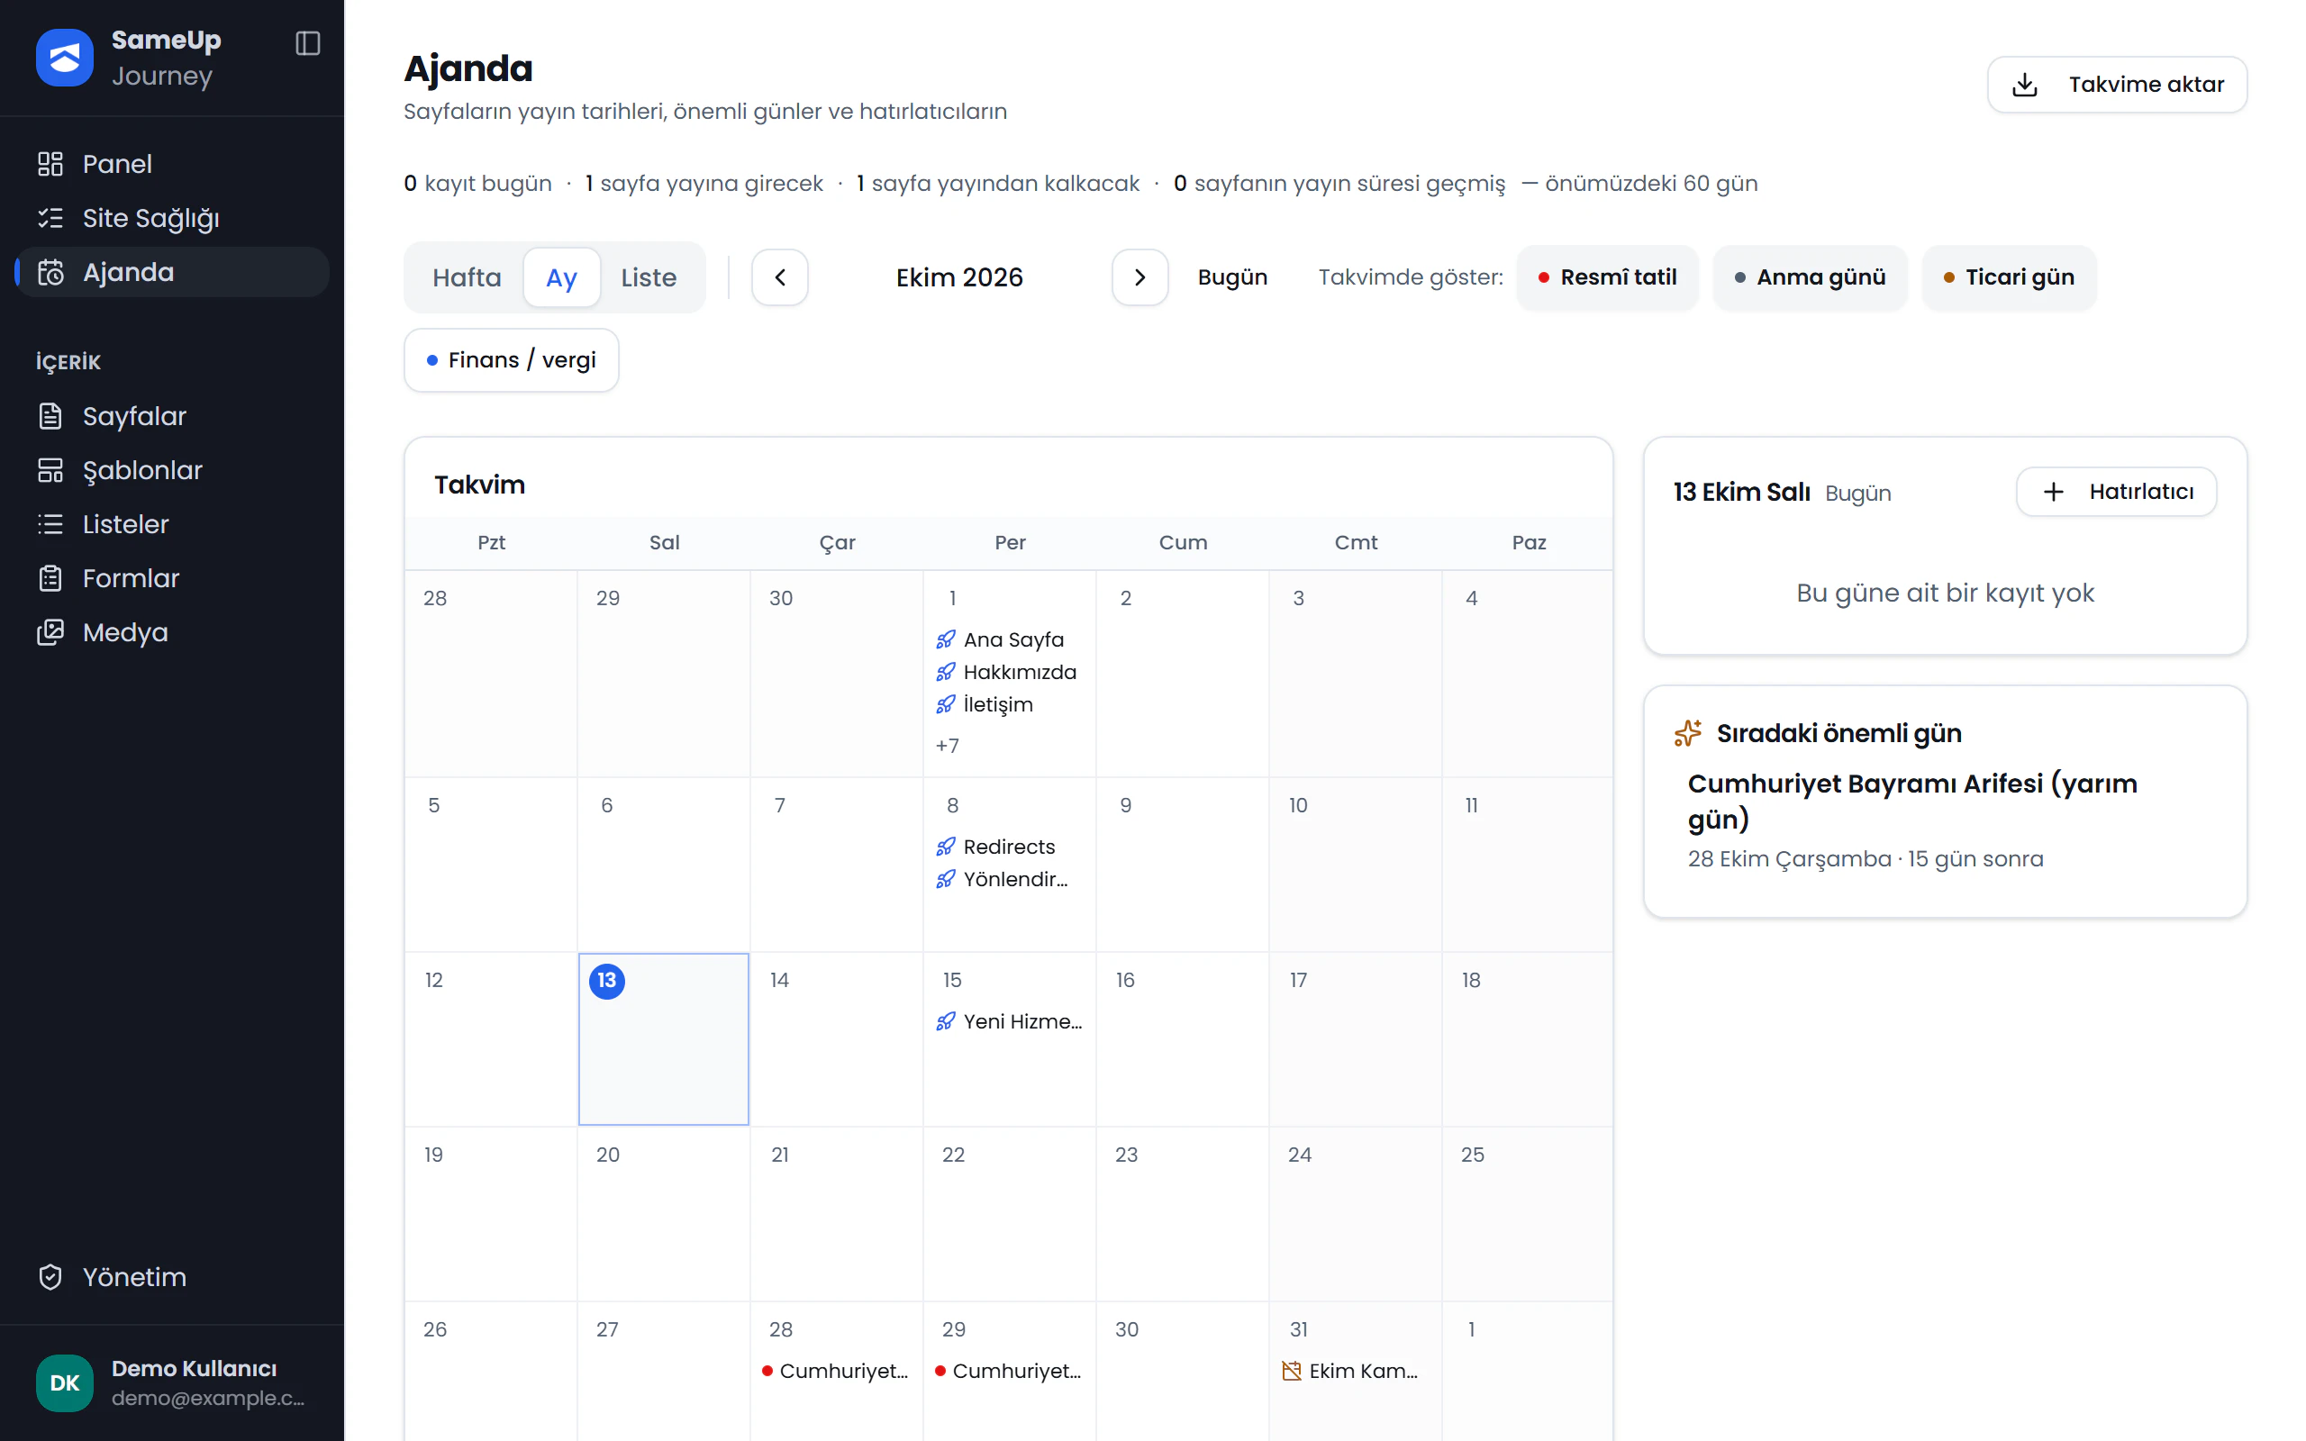This screenshot has height=1441, width=2306.
Task: Open Listeler list icon
Action: (50, 524)
